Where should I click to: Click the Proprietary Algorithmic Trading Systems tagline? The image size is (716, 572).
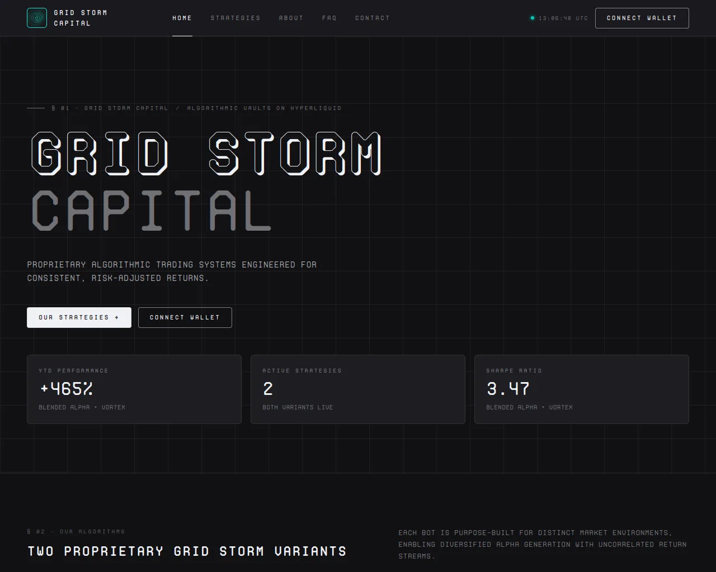172,271
